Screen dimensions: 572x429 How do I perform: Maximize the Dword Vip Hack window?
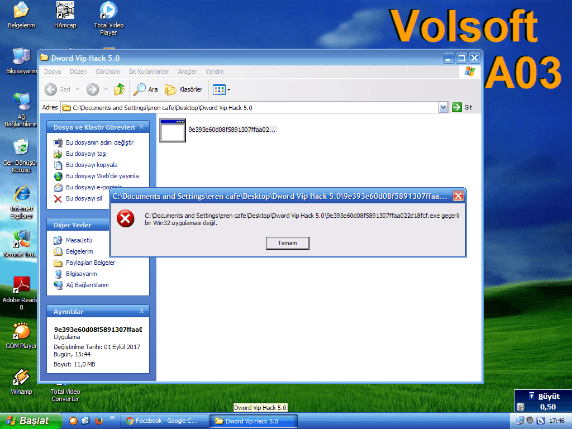point(461,58)
